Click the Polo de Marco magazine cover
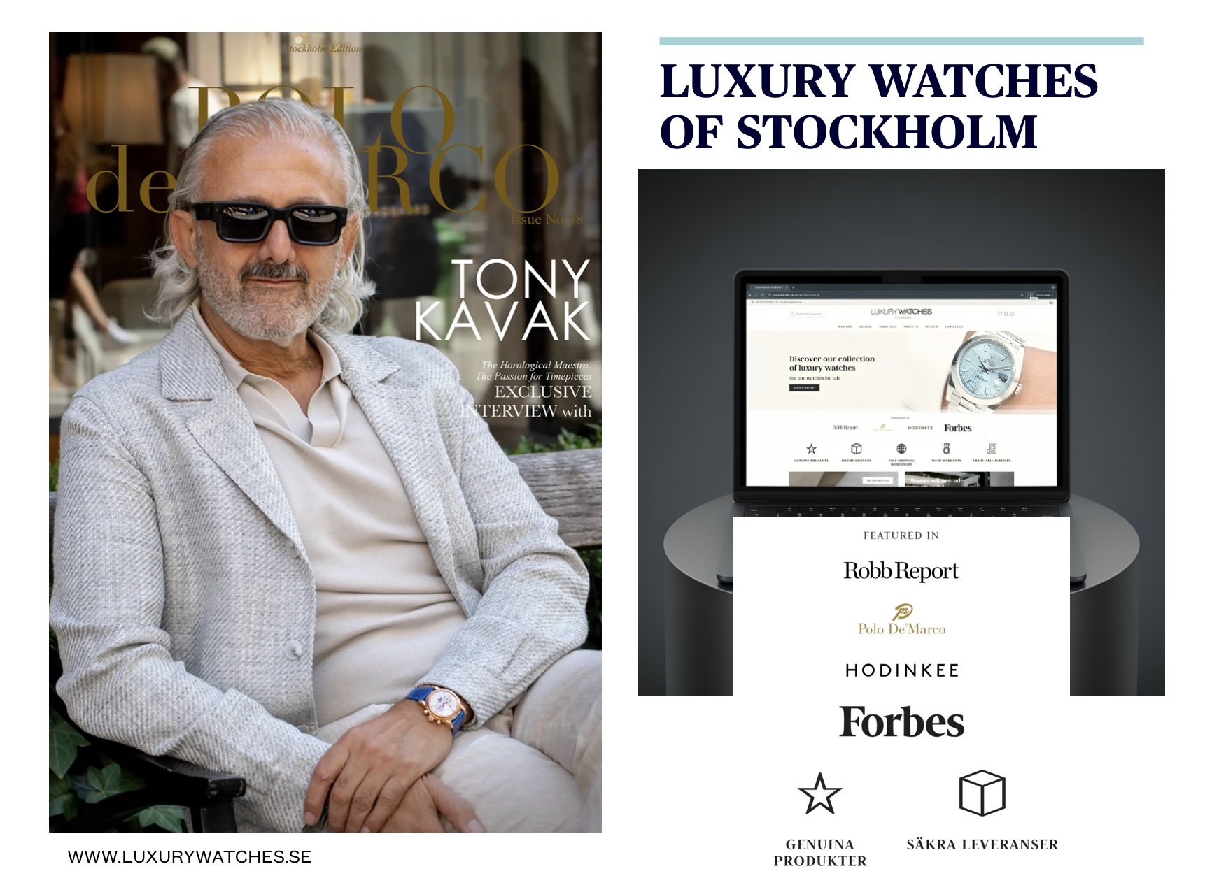The height and width of the screenshot is (892, 1205). [325, 432]
